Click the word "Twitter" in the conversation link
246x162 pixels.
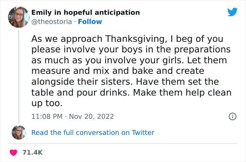tap(143, 132)
